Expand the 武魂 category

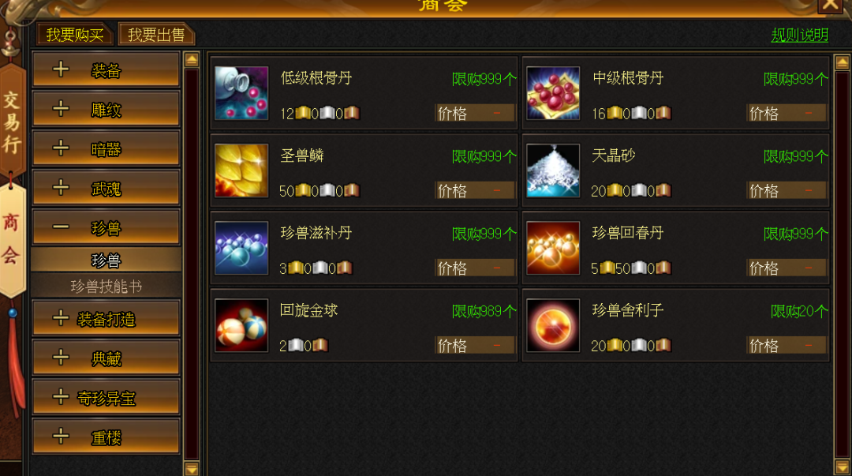point(106,188)
